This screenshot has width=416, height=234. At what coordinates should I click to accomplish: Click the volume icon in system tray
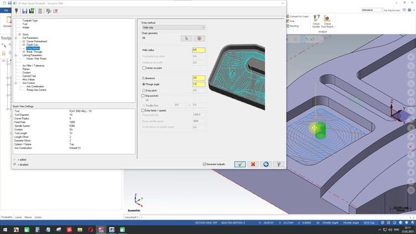click(390, 229)
